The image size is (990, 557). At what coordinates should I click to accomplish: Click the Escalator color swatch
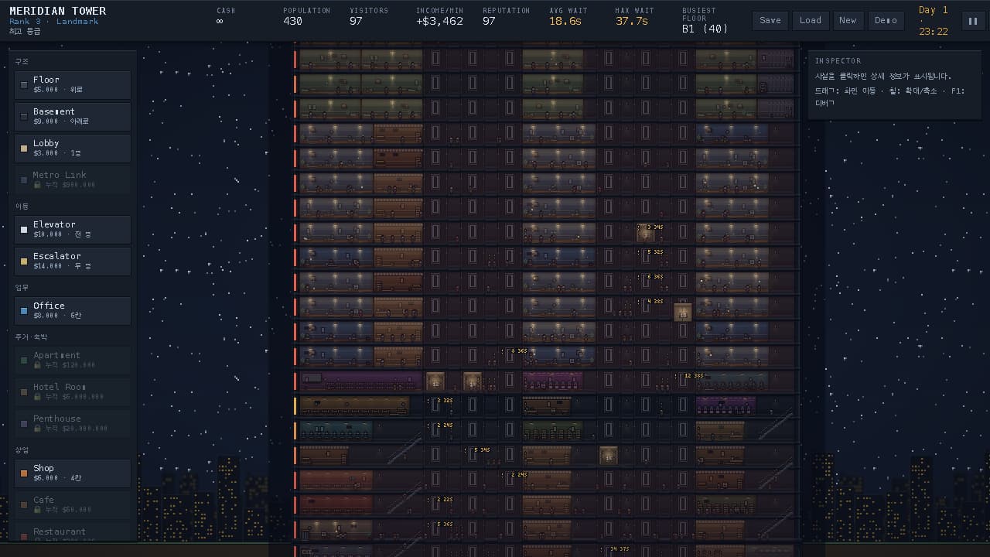click(24, 261)
